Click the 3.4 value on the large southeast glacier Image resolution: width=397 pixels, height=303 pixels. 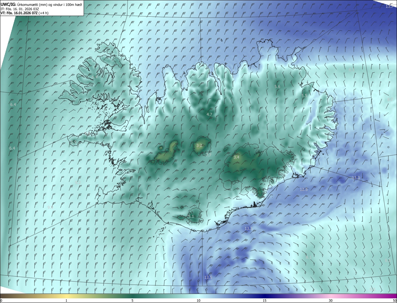(x=236, y=157)
